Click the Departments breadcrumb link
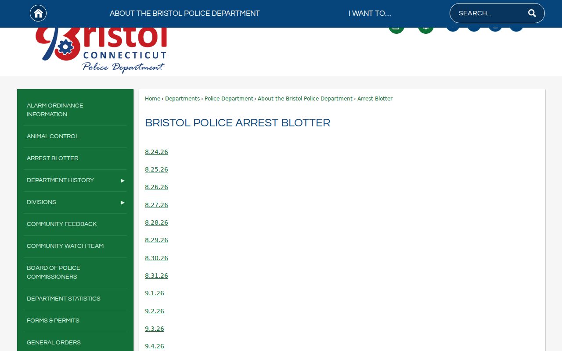The height and width of the screenshot is (351, 562). [x=182, y=99]
